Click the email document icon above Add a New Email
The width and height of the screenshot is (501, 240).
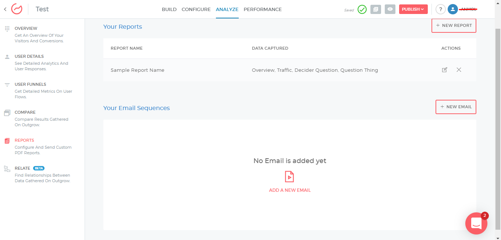[x=289, y=177]
